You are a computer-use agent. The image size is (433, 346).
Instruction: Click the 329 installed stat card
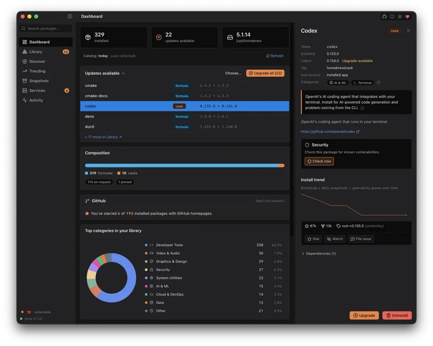click(x=114, y=37)
